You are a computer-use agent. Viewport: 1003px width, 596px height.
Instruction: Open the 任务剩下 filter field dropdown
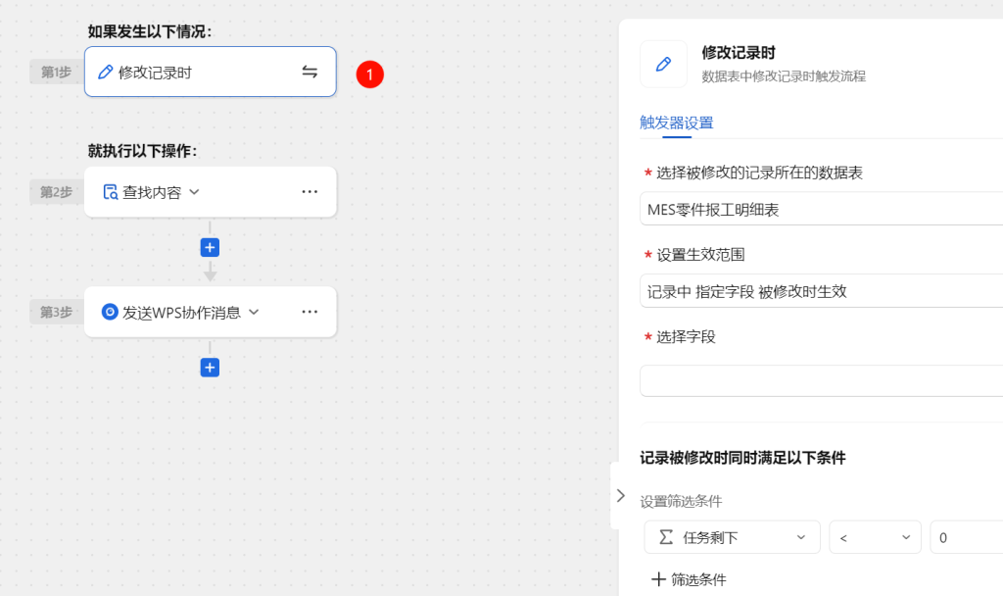[x=732, y=537]
